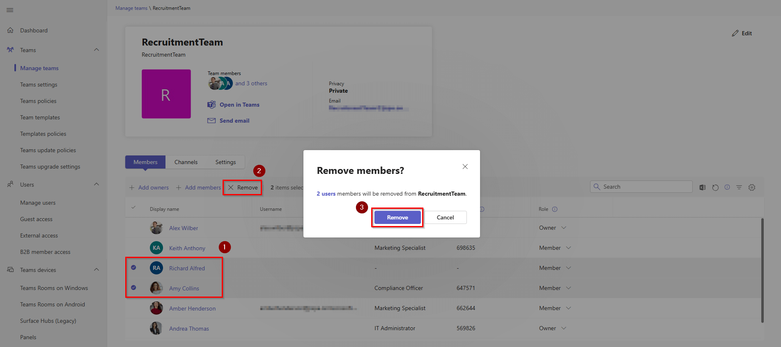
Task: Uncheck the Amy Collins row checkbox
Action: 133,288
